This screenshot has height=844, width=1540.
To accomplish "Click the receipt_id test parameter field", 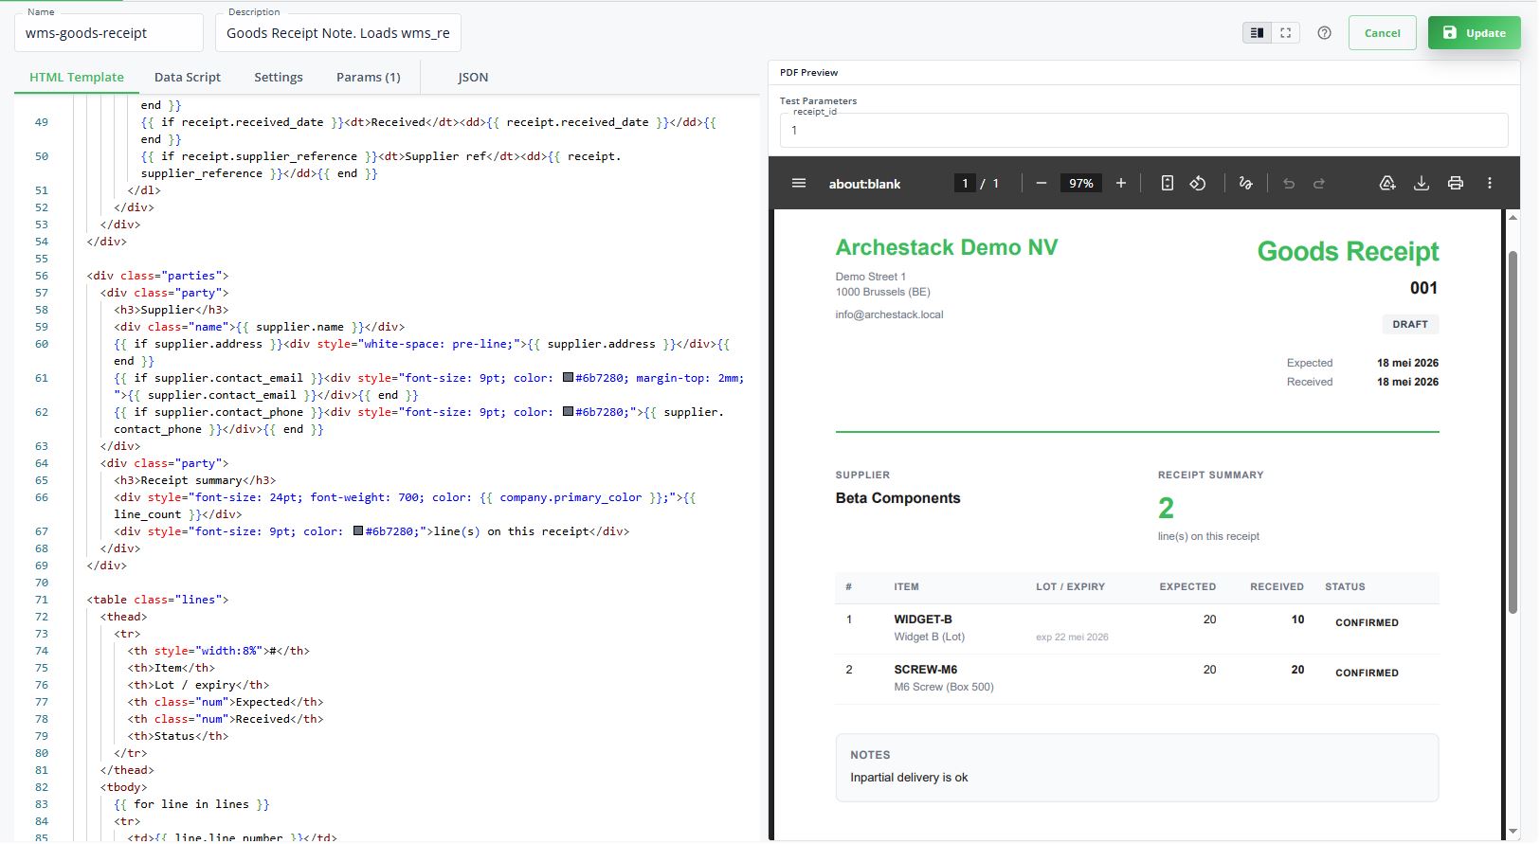I will point(1144,130).
